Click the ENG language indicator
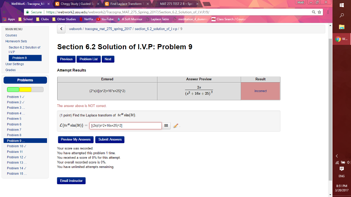Viewport: 351px width, 197px height. click(342, 176)
